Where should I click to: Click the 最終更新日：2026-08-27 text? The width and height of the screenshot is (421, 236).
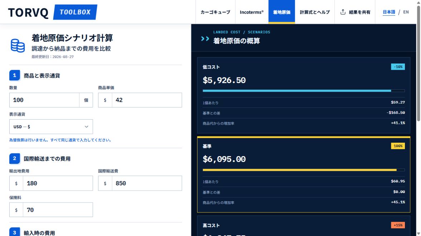pyautogui.click(x=53, y=57)
